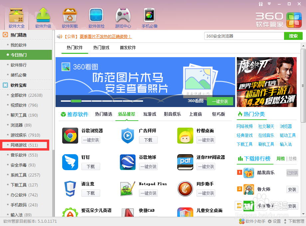Click the Notepad Plus app icon

pos(127,188)
